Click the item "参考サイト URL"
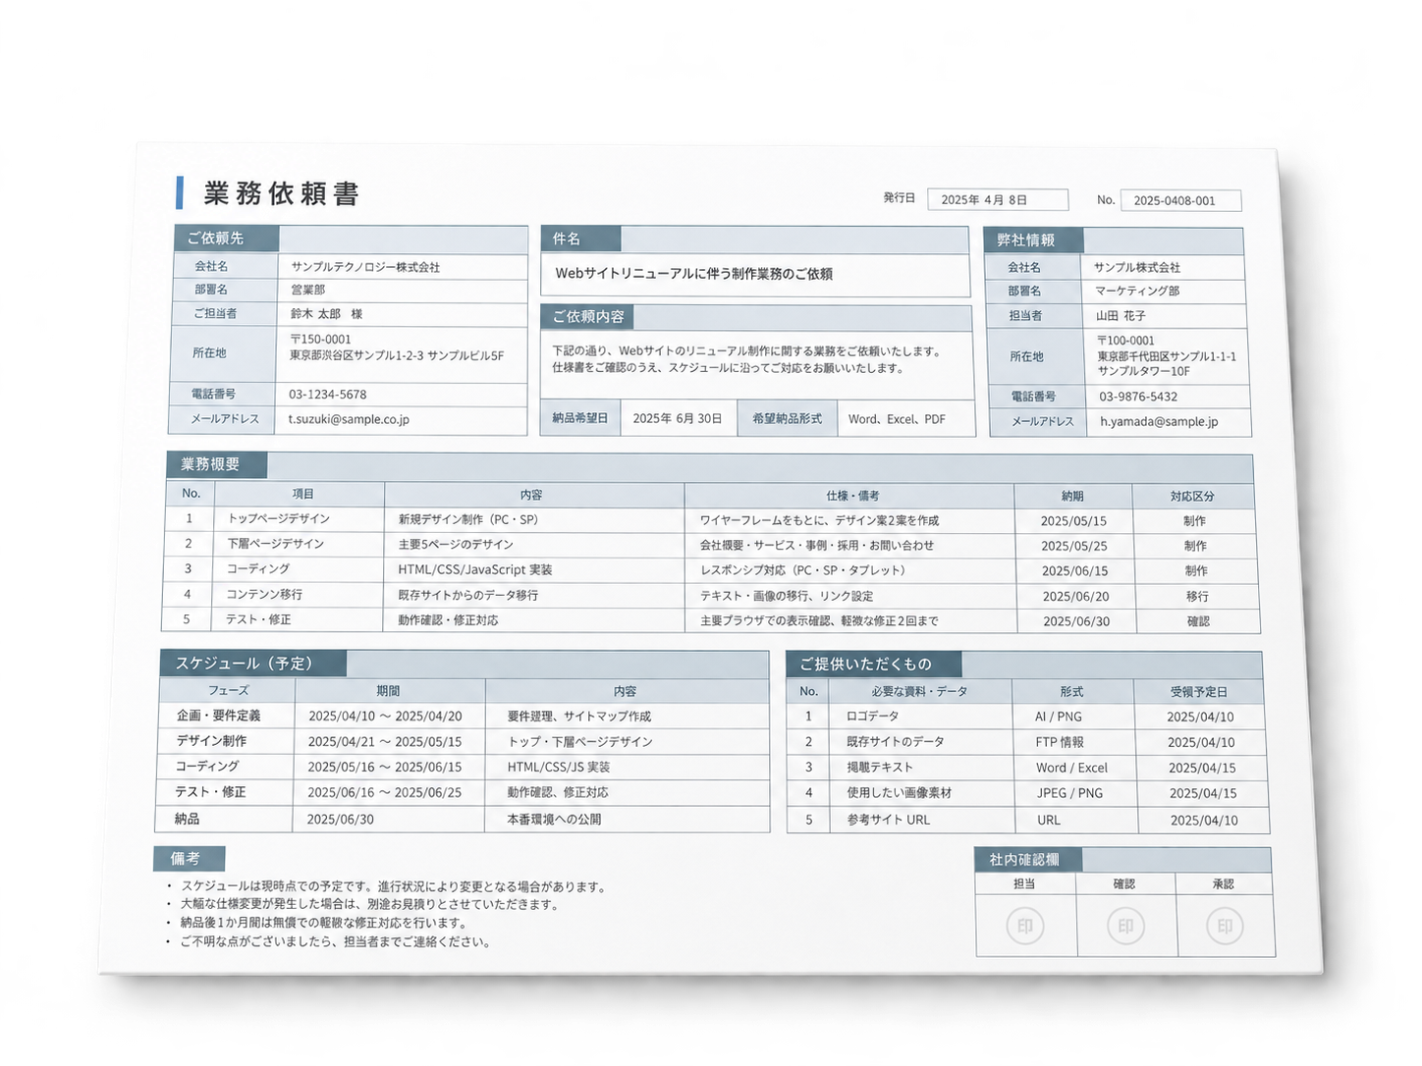The width and height of the screenshot is (1422, 1066). [889, 821]
